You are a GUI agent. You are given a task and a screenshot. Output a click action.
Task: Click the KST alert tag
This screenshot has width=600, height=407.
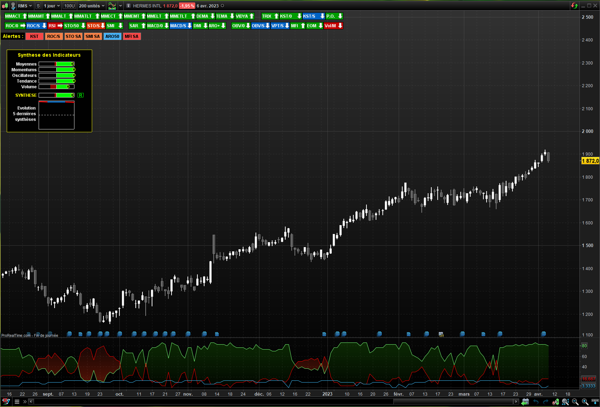(34, 36)
